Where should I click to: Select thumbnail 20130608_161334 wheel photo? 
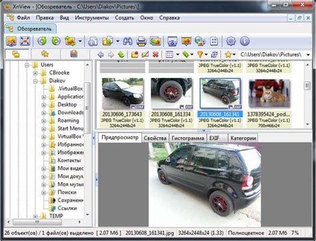[x=171, y=94]
